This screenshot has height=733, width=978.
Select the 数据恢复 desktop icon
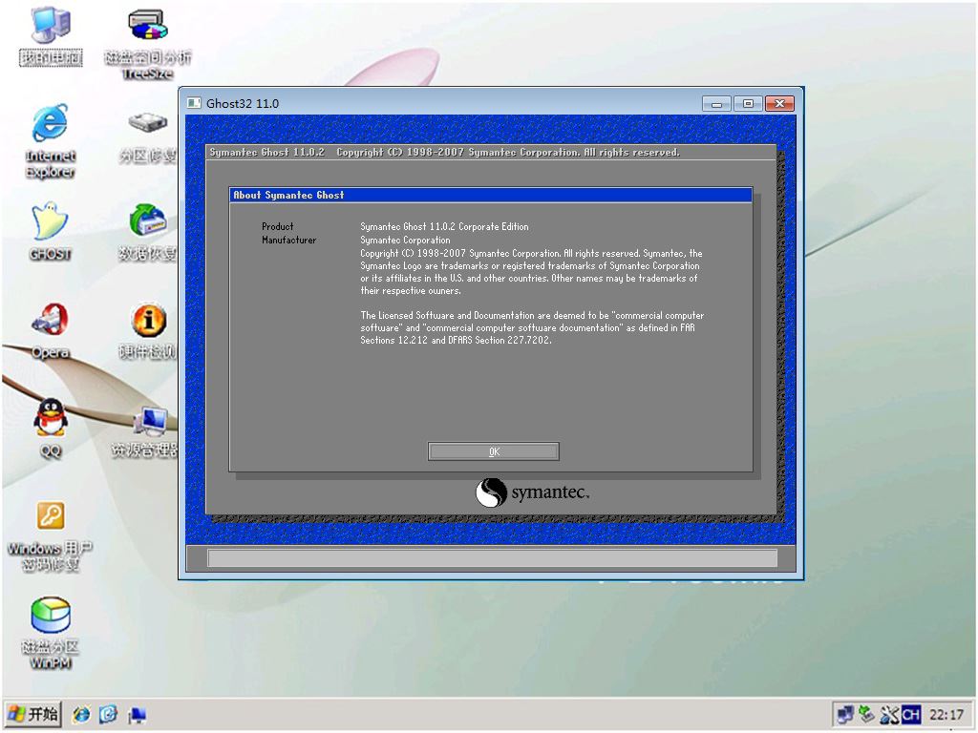(148, 232)
